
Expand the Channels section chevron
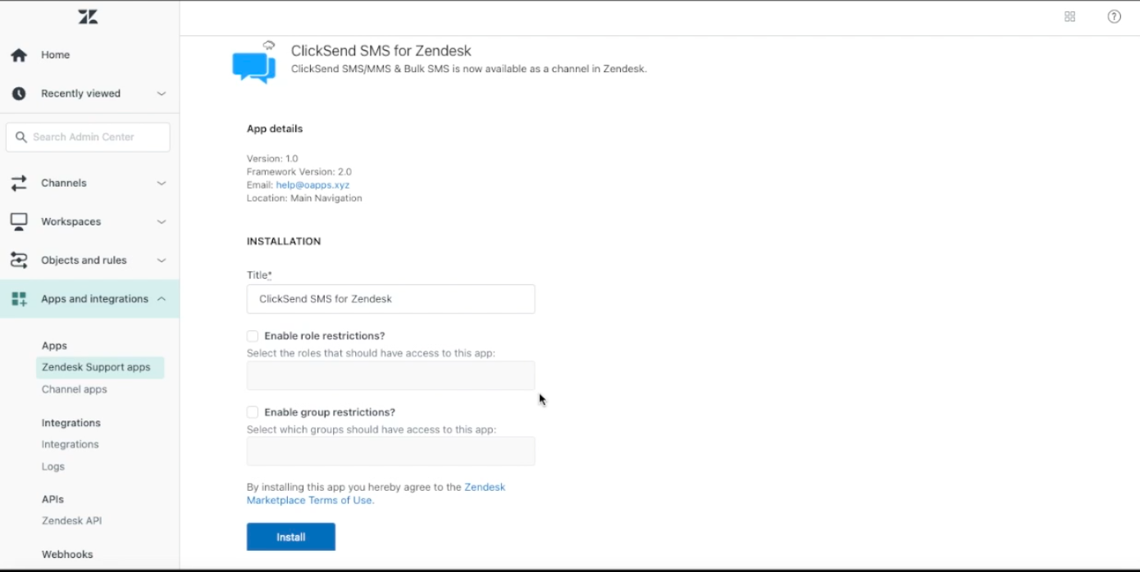point(162,183)
